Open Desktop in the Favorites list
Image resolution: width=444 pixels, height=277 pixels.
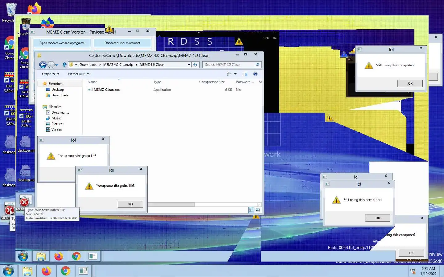point(57,90)
